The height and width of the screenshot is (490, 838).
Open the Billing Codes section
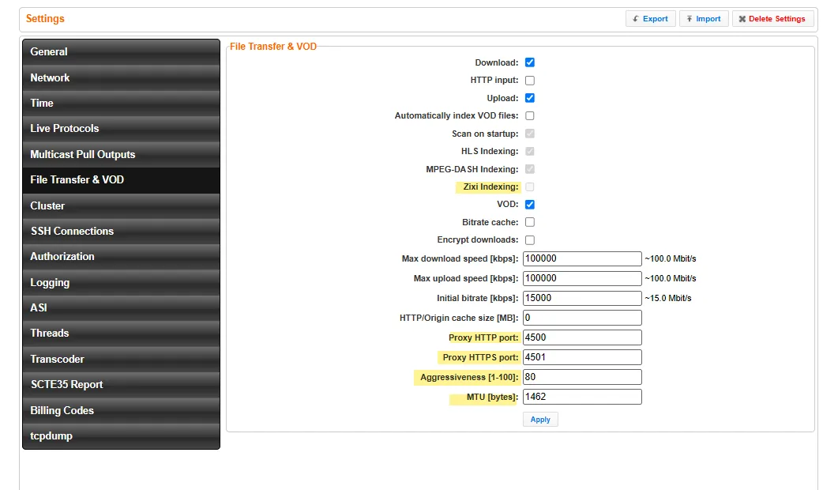click(122, 410)
